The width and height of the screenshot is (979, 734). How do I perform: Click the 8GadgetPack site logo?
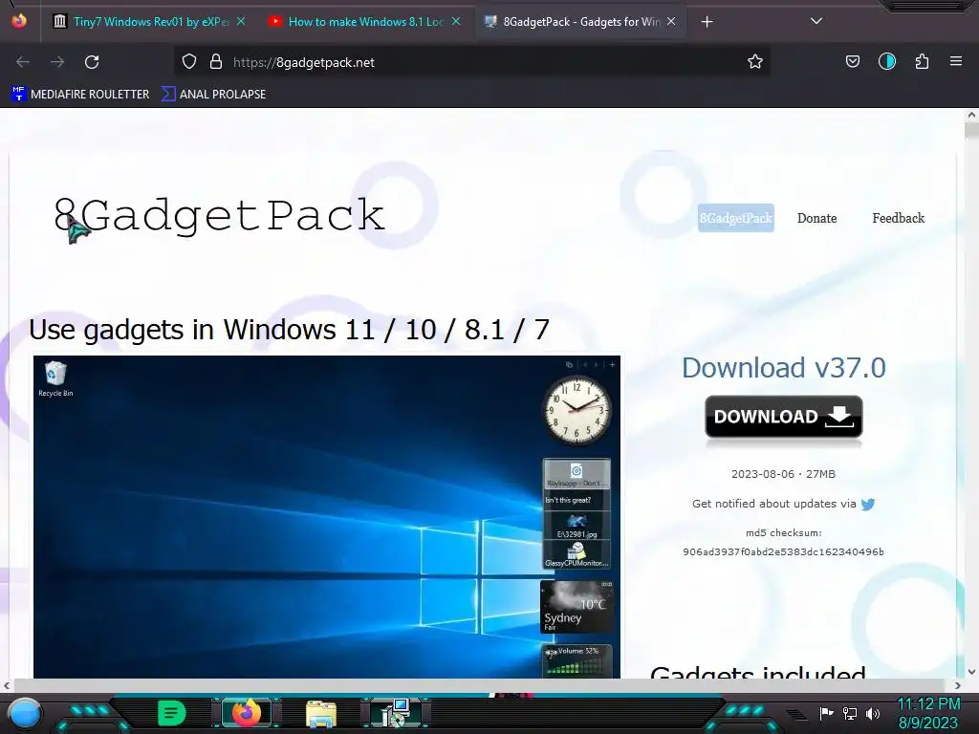[x=219, y=216]
